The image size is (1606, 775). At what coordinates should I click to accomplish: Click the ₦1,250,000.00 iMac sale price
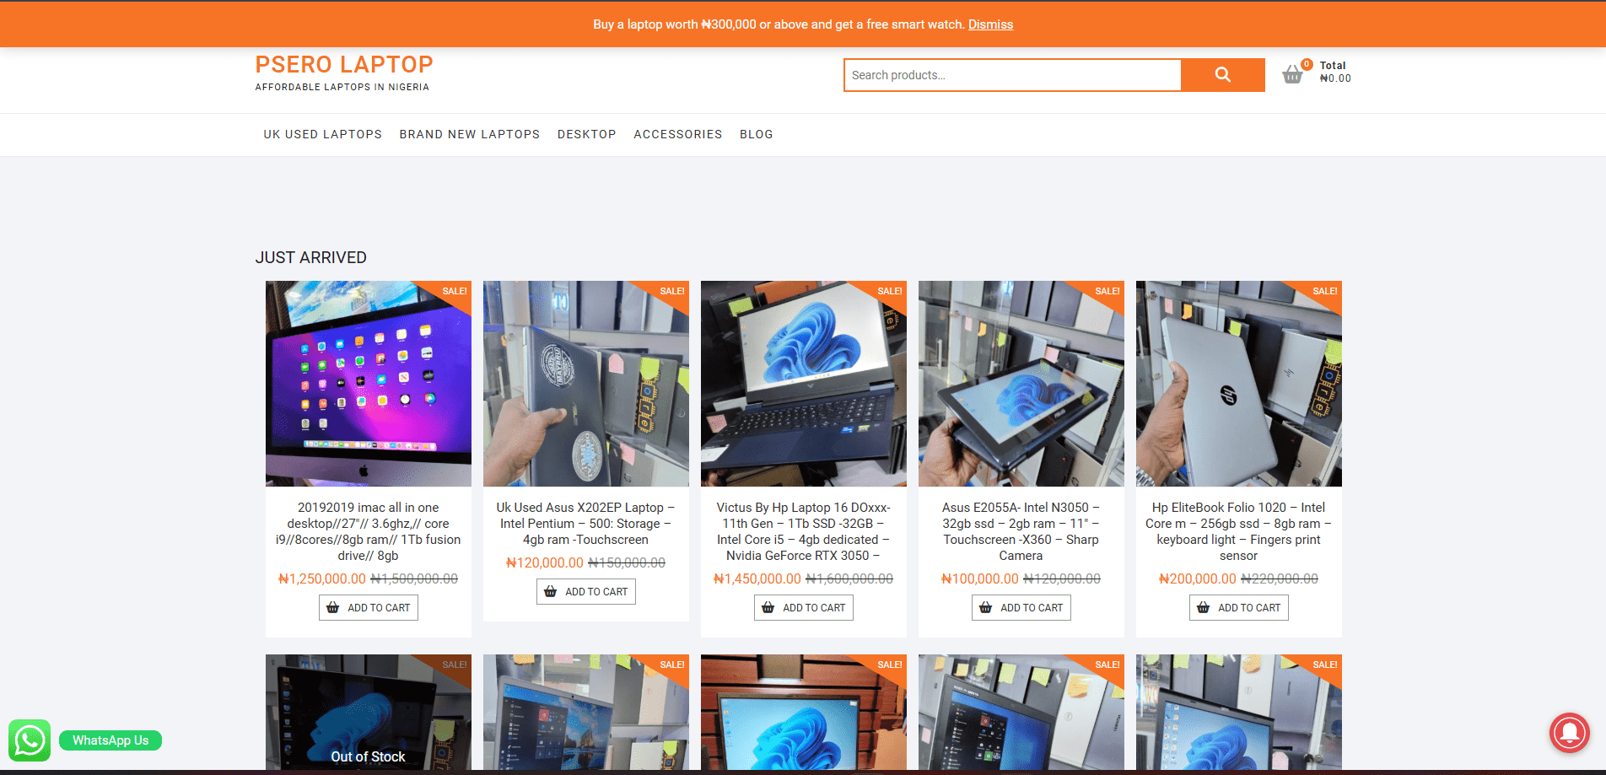click(x=322, y=579)
